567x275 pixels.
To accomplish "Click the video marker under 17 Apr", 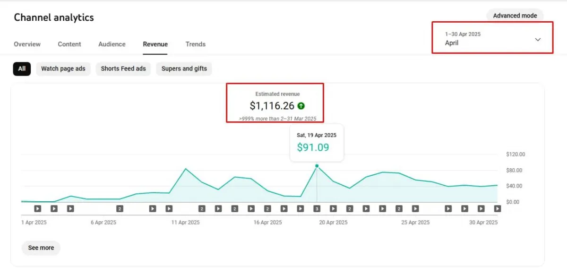I will 284,208.
